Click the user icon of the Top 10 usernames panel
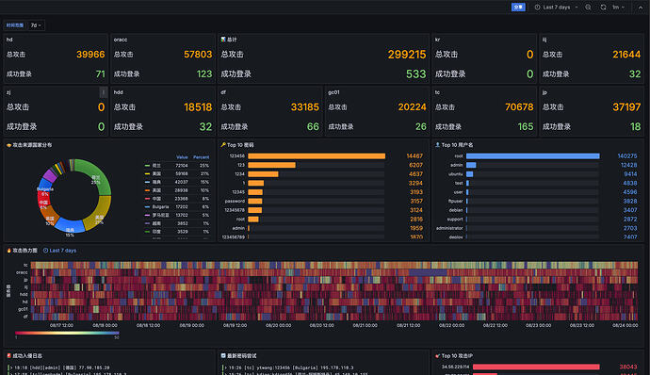650x375 pixels. point(437,145)
